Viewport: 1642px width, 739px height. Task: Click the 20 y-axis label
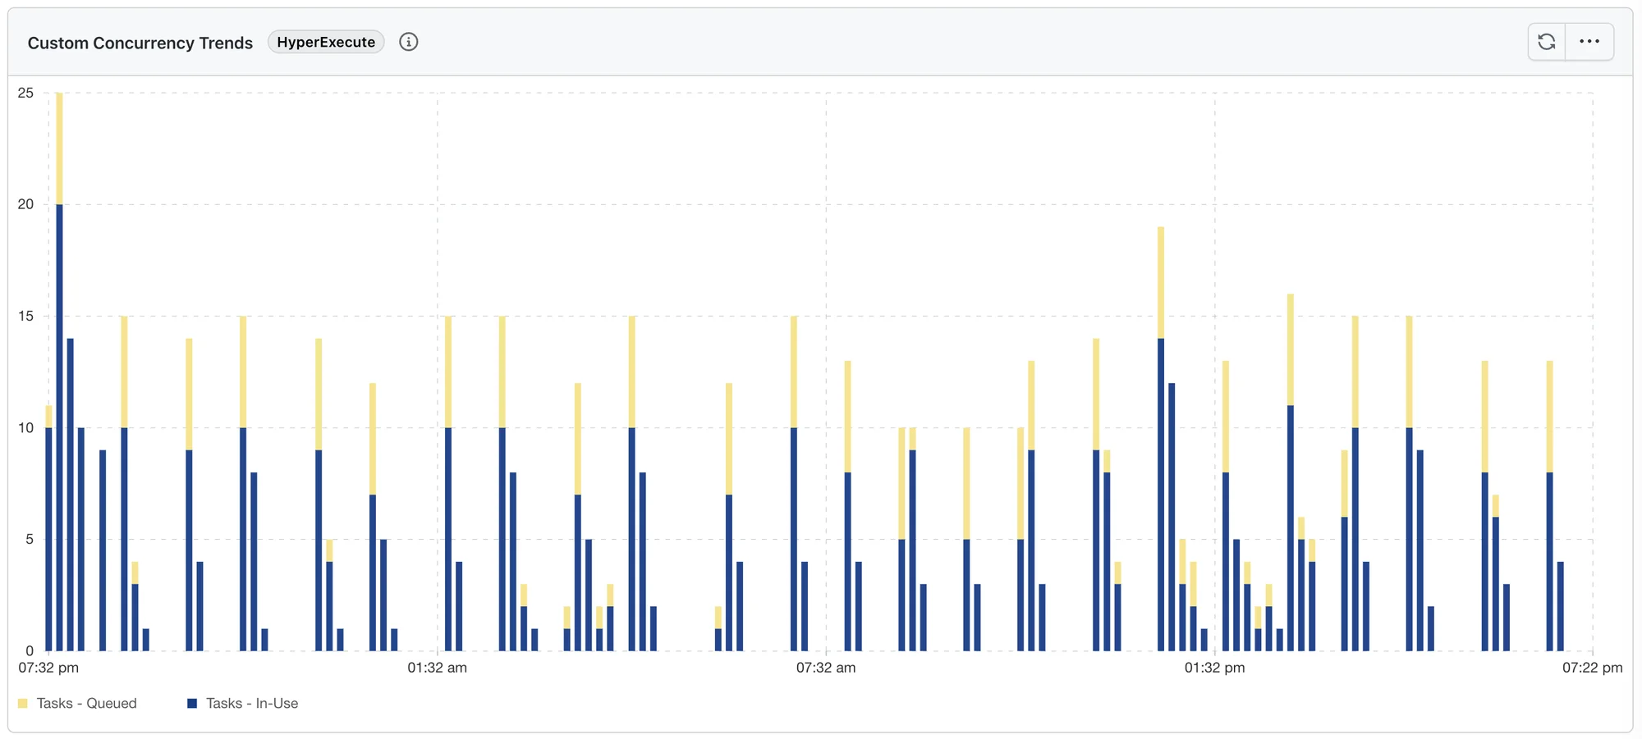[x=25, y=204]
